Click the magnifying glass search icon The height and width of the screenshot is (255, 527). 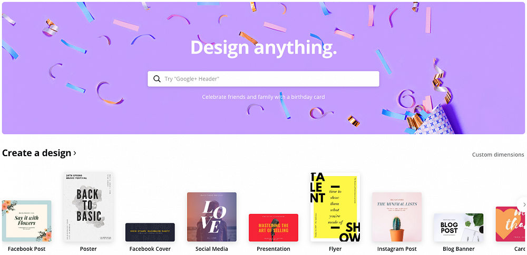[157, 79]
